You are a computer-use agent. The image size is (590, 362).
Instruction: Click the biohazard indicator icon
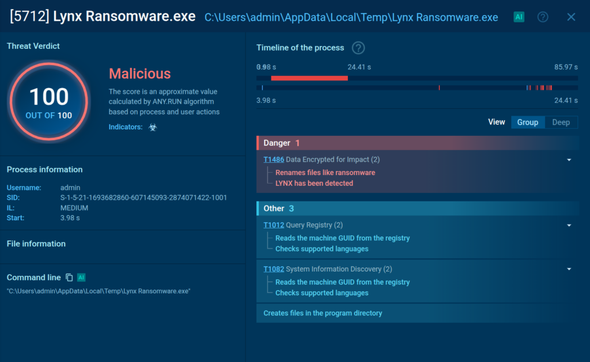(153, 127)
